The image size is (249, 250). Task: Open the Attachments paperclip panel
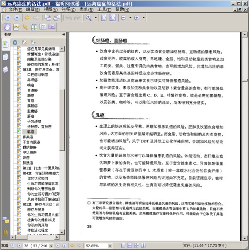pyautogui.click(x=5, y=233)
